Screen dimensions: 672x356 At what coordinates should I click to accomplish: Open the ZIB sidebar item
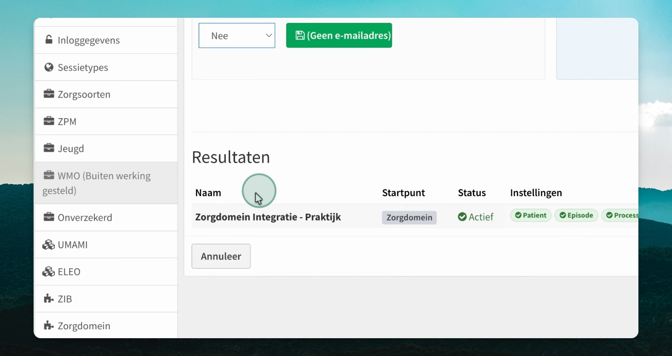point(106,299)
